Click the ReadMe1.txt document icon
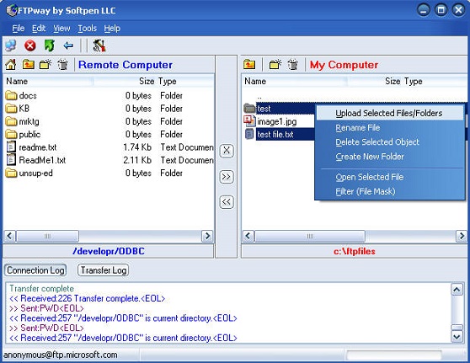Screen dimensions: 470x363 click(11, 160)
